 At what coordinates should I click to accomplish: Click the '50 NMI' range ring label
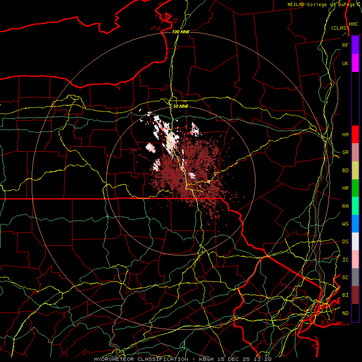181,106
